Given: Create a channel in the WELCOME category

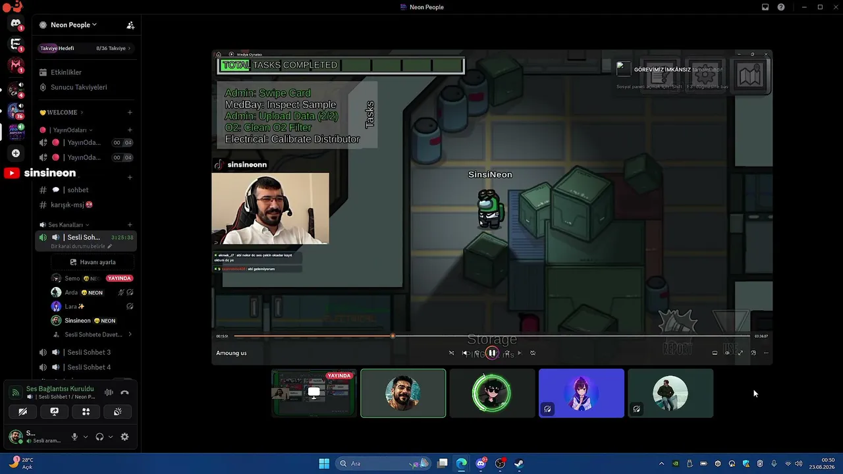Looking at the screenshot, I should coord(130,113).
